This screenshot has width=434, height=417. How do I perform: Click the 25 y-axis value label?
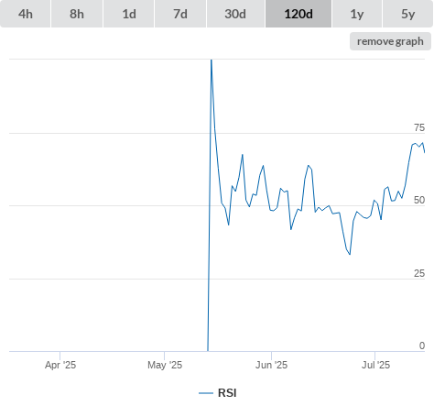(x=419, y=273)
